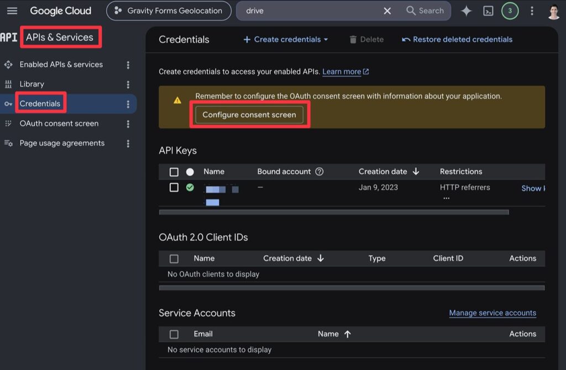The image size is (566, 370).
Task: Check the Jan 9, 2023 API key row
Action: (x=174, y=188)
